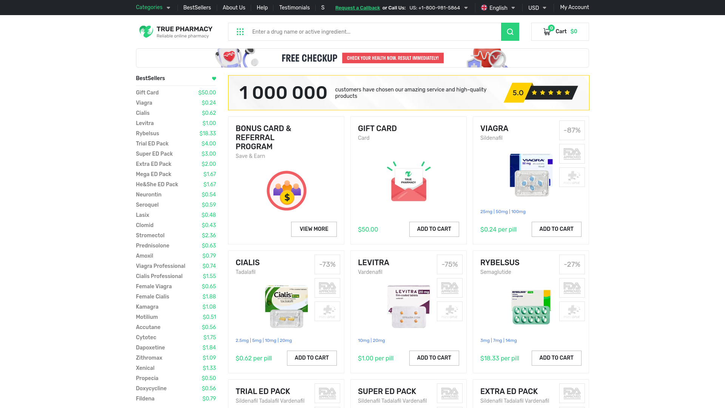
Task: Click the FDA Approved badge on Cialis card
Action: coord(327,288)
